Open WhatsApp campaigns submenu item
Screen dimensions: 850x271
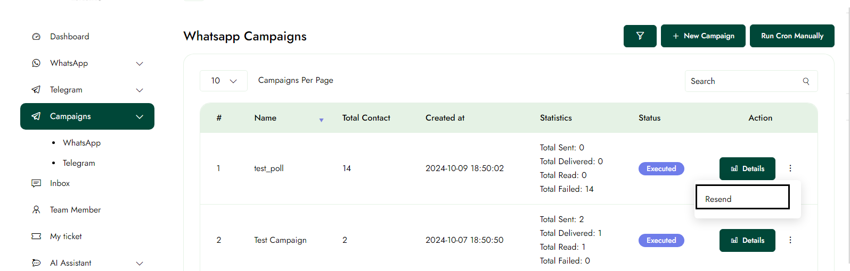[x=81, y=143]
